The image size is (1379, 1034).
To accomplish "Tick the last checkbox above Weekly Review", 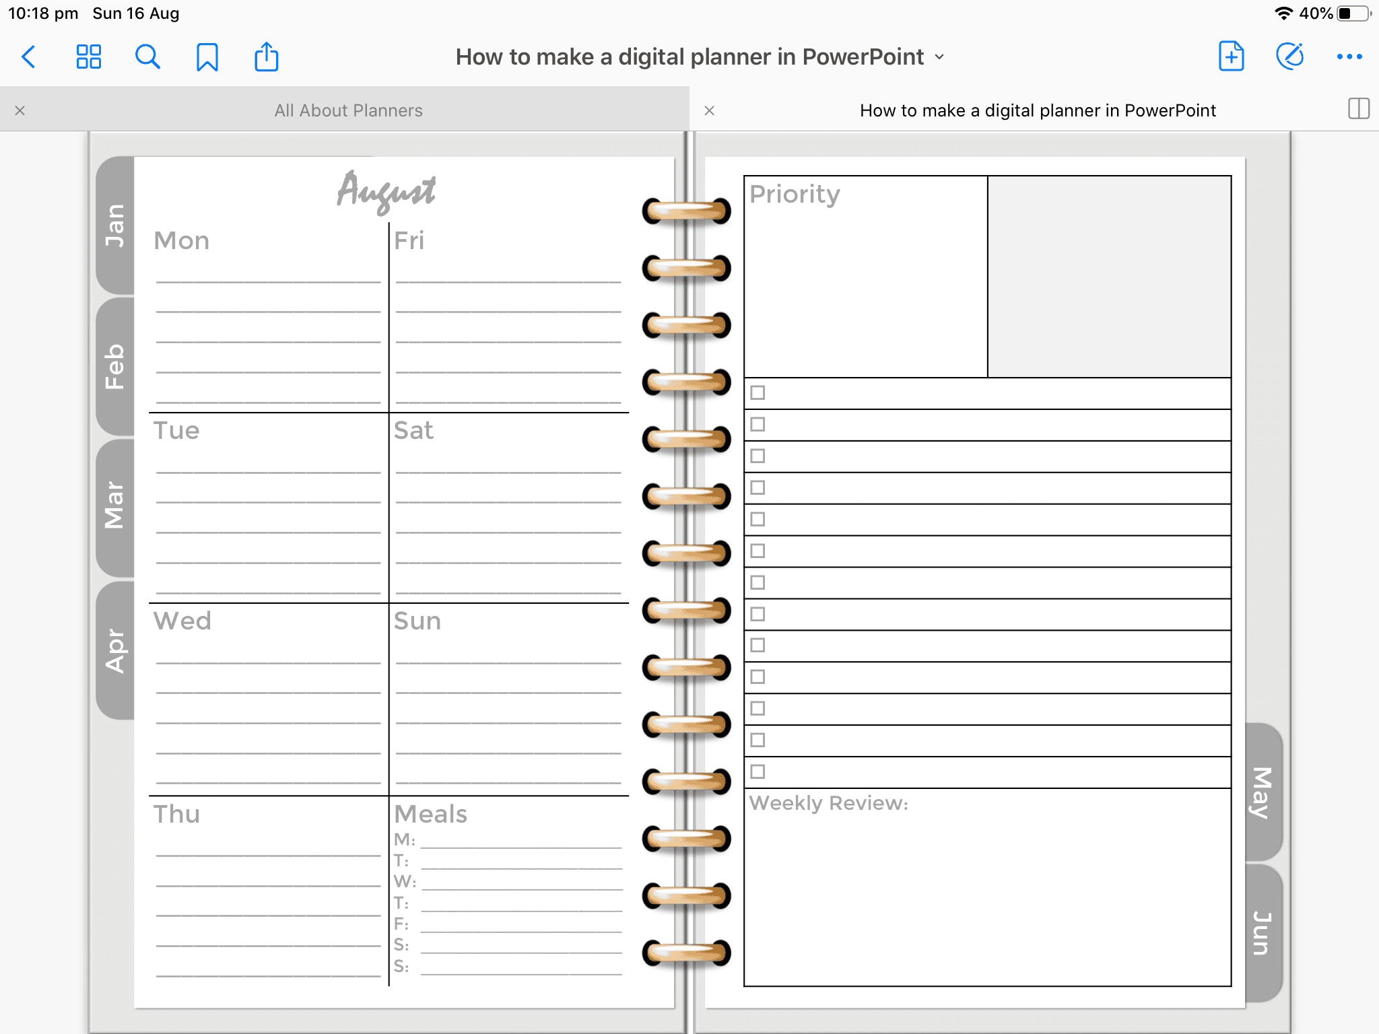I will [759, 773].
